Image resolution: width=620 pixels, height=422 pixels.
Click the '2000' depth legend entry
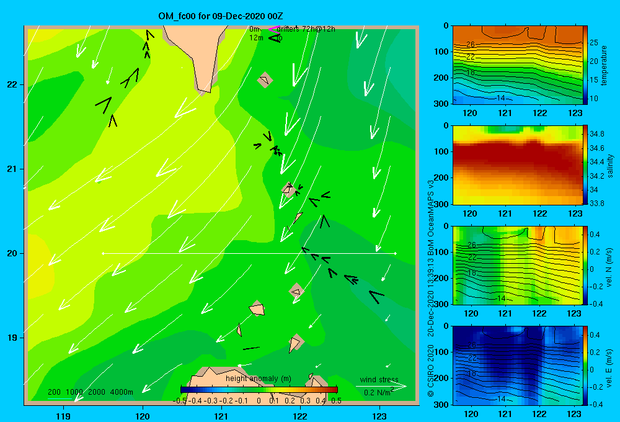point(97,392)
